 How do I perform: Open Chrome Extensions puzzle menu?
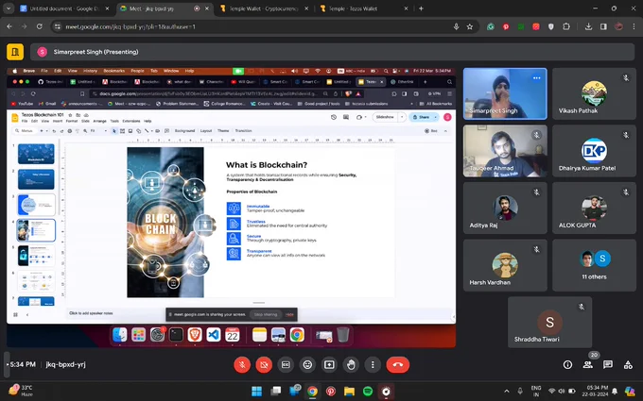tap(566, 26)
